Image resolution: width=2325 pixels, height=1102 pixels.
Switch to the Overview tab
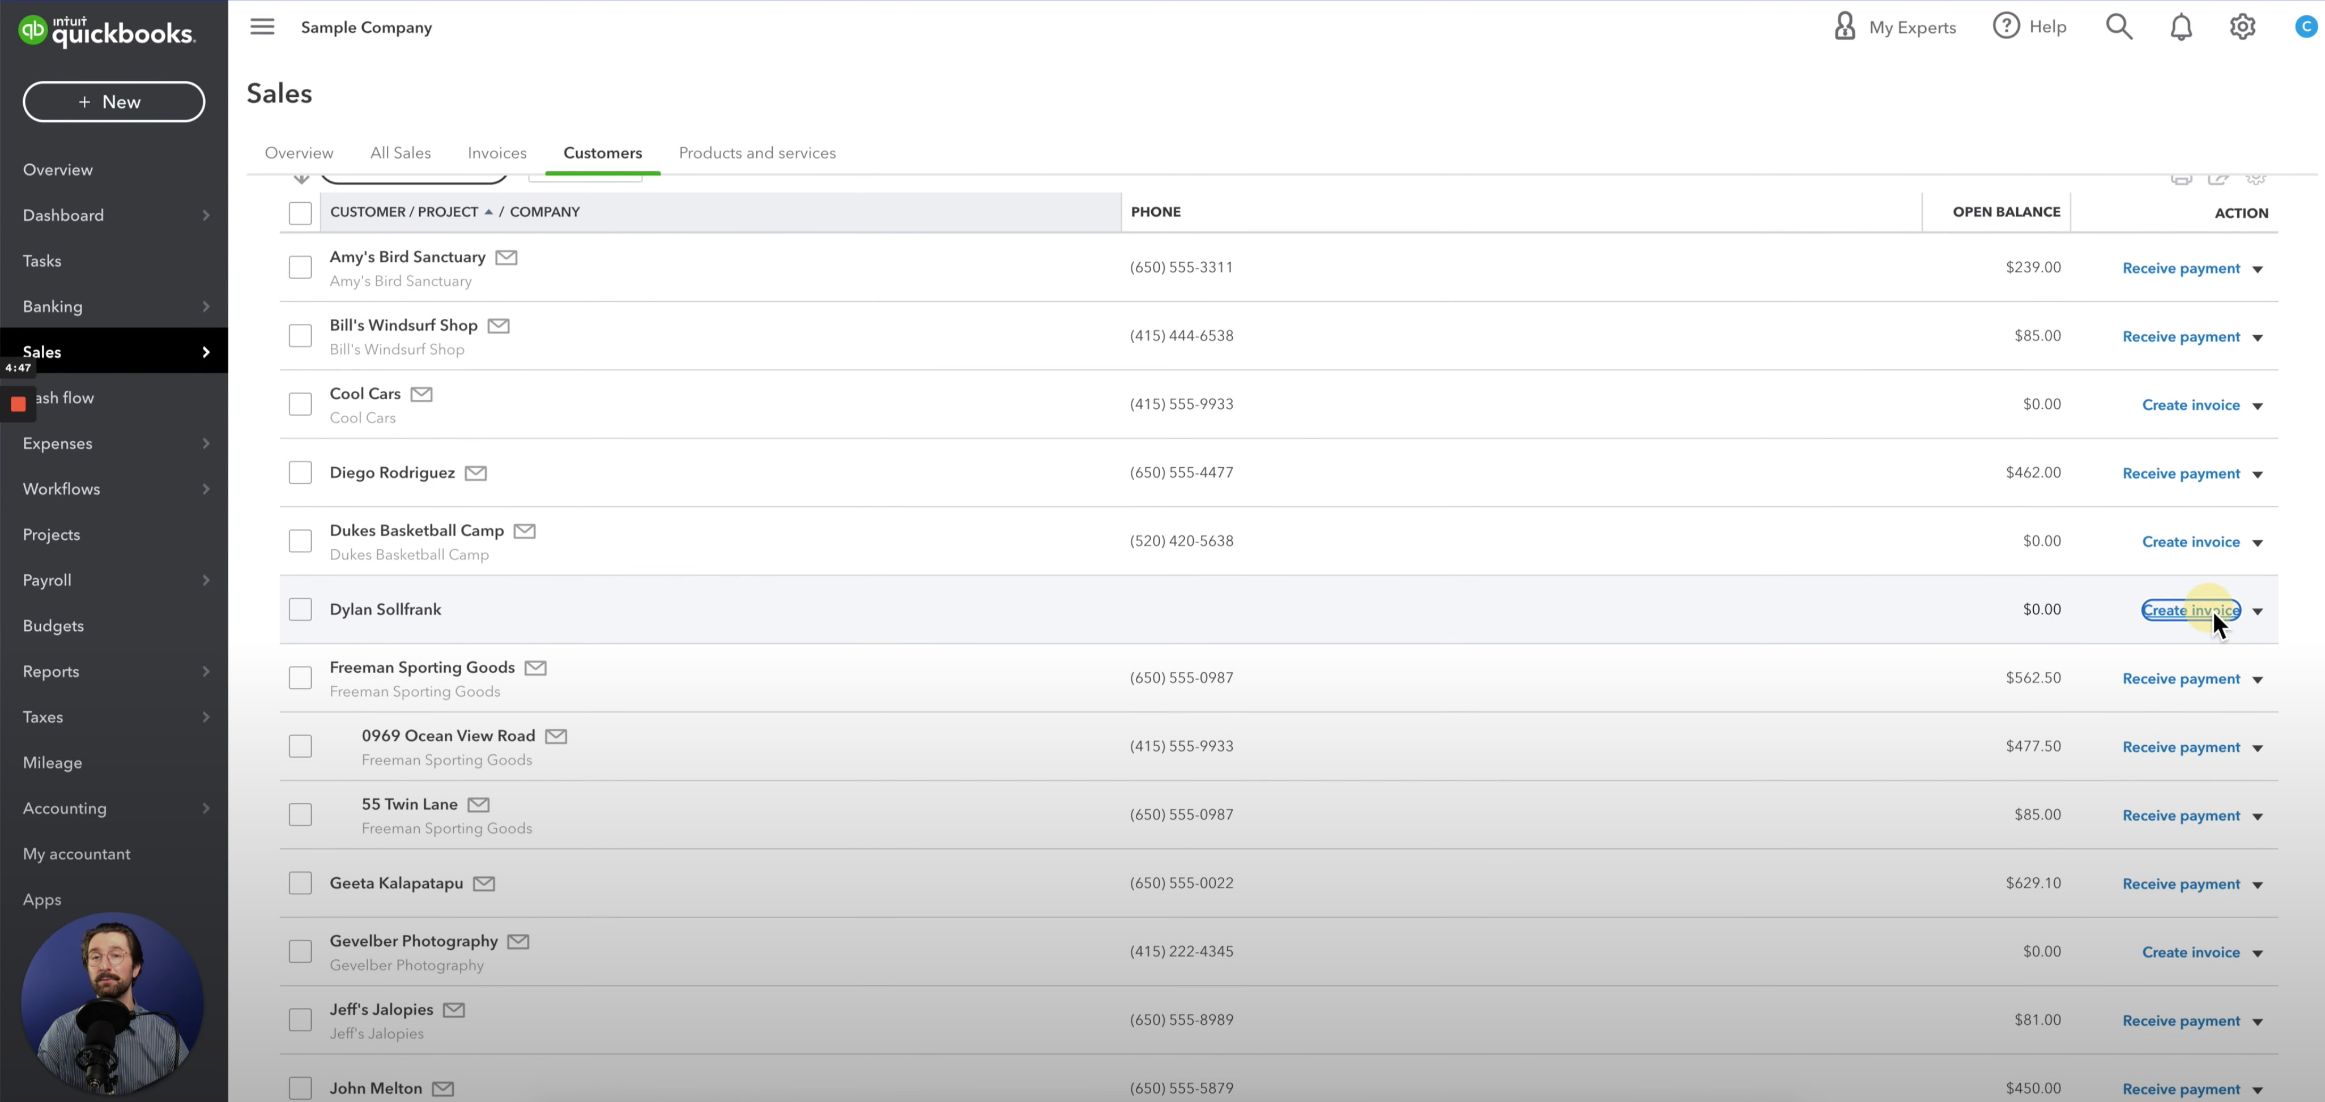click(x=299, y=153)
